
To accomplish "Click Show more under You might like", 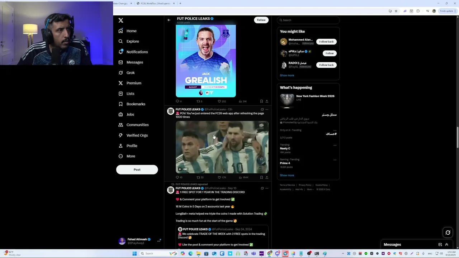I will [287, 75].
